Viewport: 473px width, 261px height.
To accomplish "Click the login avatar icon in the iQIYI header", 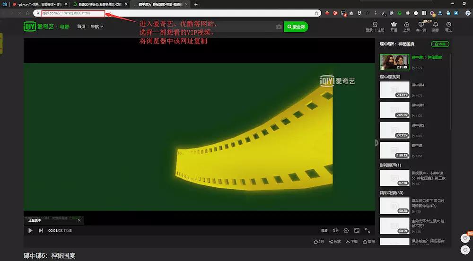I will point(375,24).
